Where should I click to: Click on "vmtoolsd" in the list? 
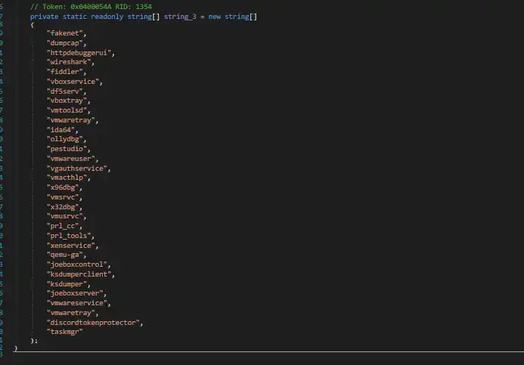(x=67, y=110)
